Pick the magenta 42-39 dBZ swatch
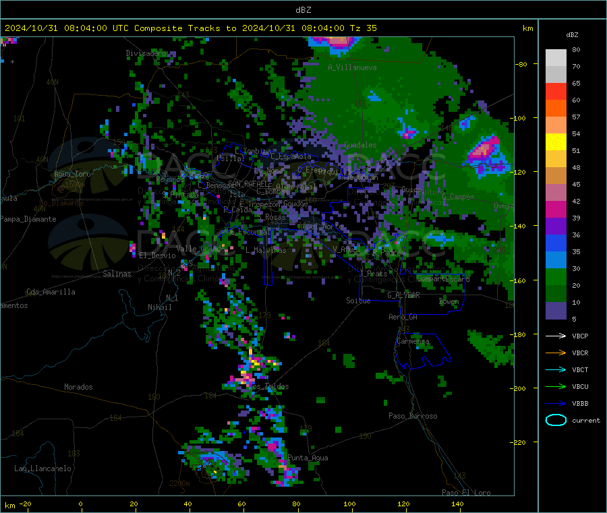Screen dimensions: 607x513 (556, 209)
